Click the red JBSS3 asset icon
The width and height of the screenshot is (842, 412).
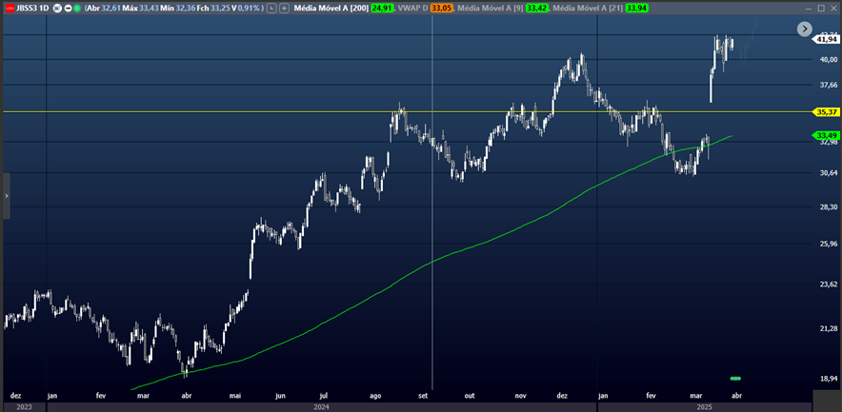9,8
